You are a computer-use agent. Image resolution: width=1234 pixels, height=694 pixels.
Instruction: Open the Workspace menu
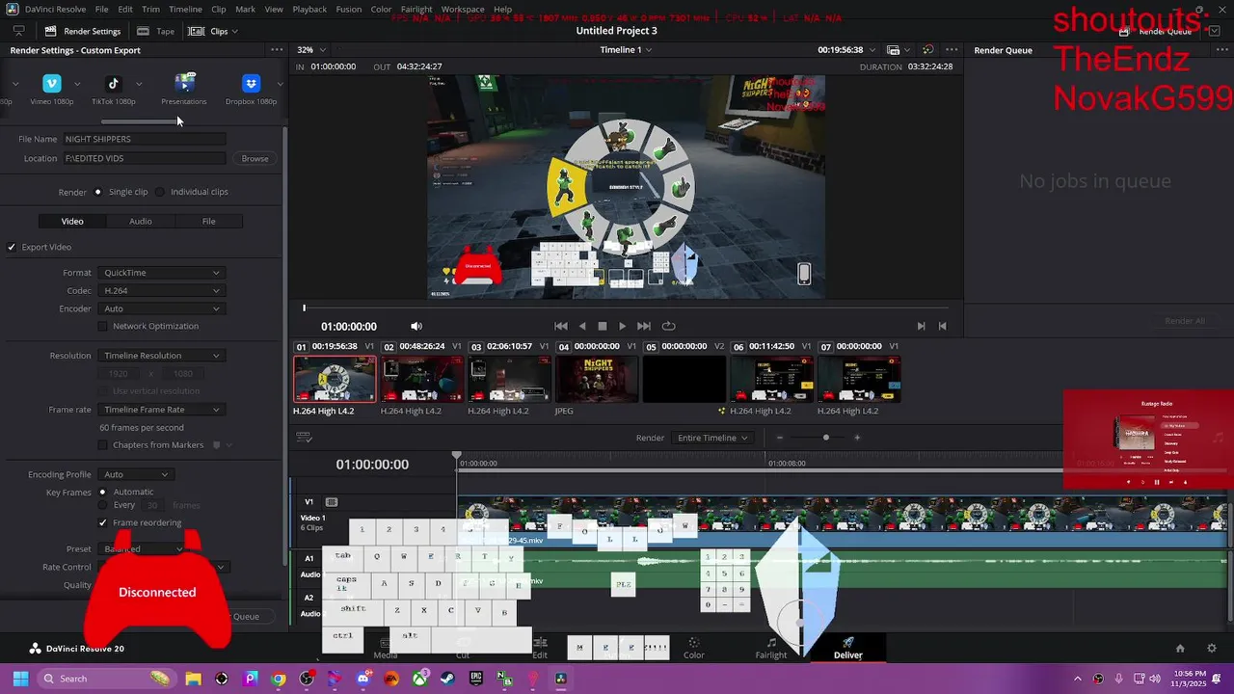pyautogui.click(x=463, y=9)
